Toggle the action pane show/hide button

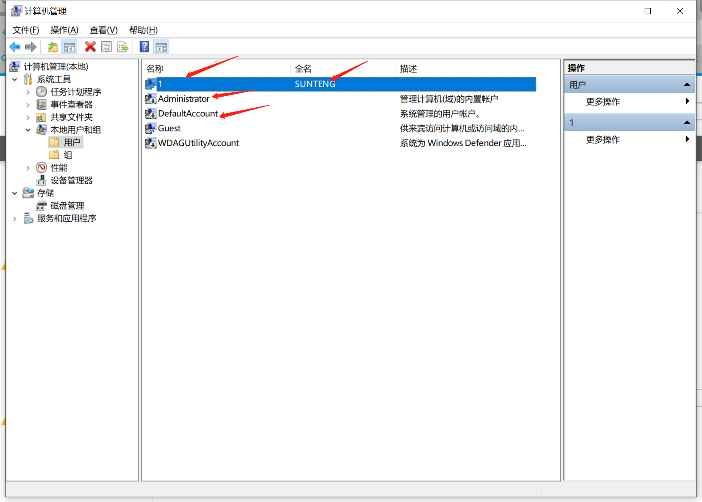(x=161, y=47)
